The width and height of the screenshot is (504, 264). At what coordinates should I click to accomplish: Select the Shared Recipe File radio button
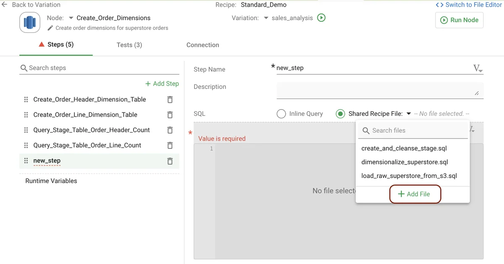[340, 113]
